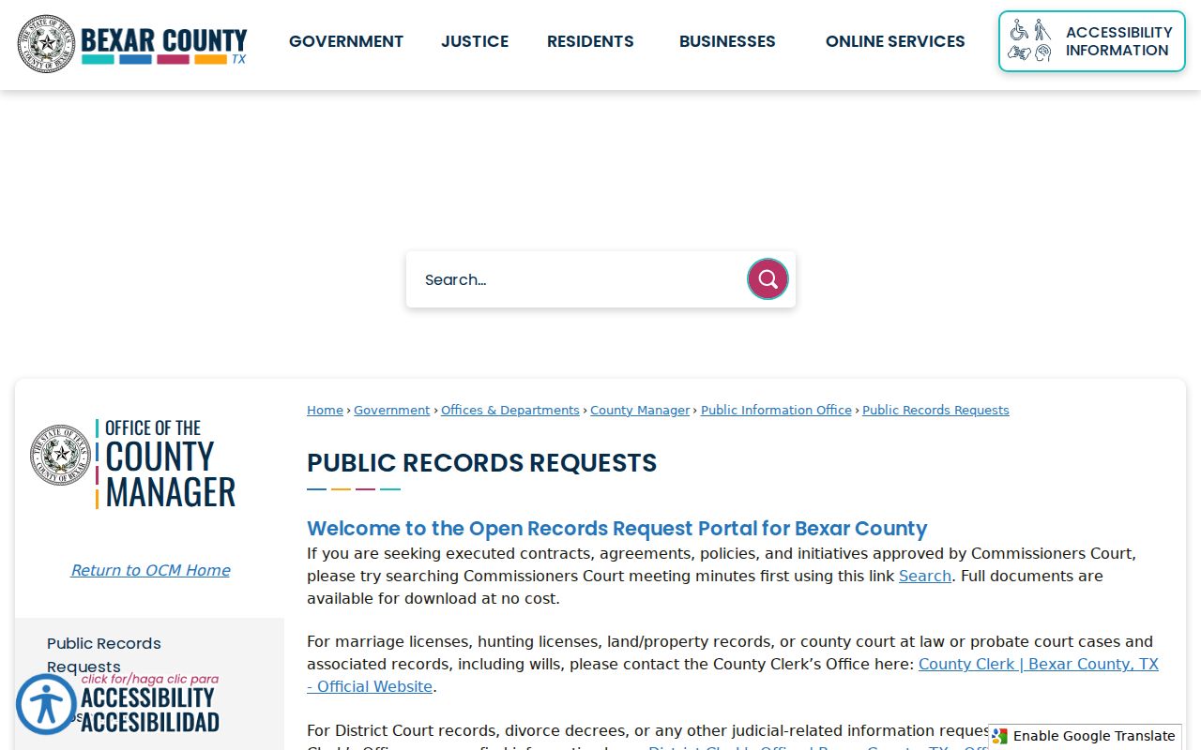The image size is (1201, 750).
Task: Click the Office of the County Manager logo
Action: [x=132, y=464]
